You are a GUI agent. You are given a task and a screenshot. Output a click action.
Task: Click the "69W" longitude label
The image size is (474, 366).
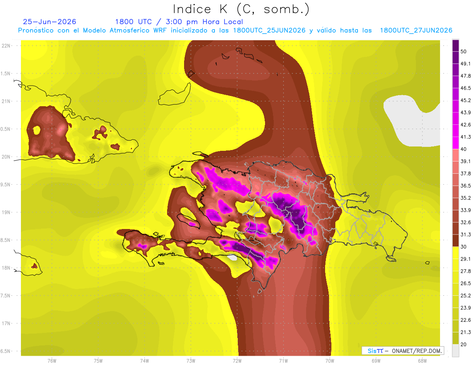376,361
